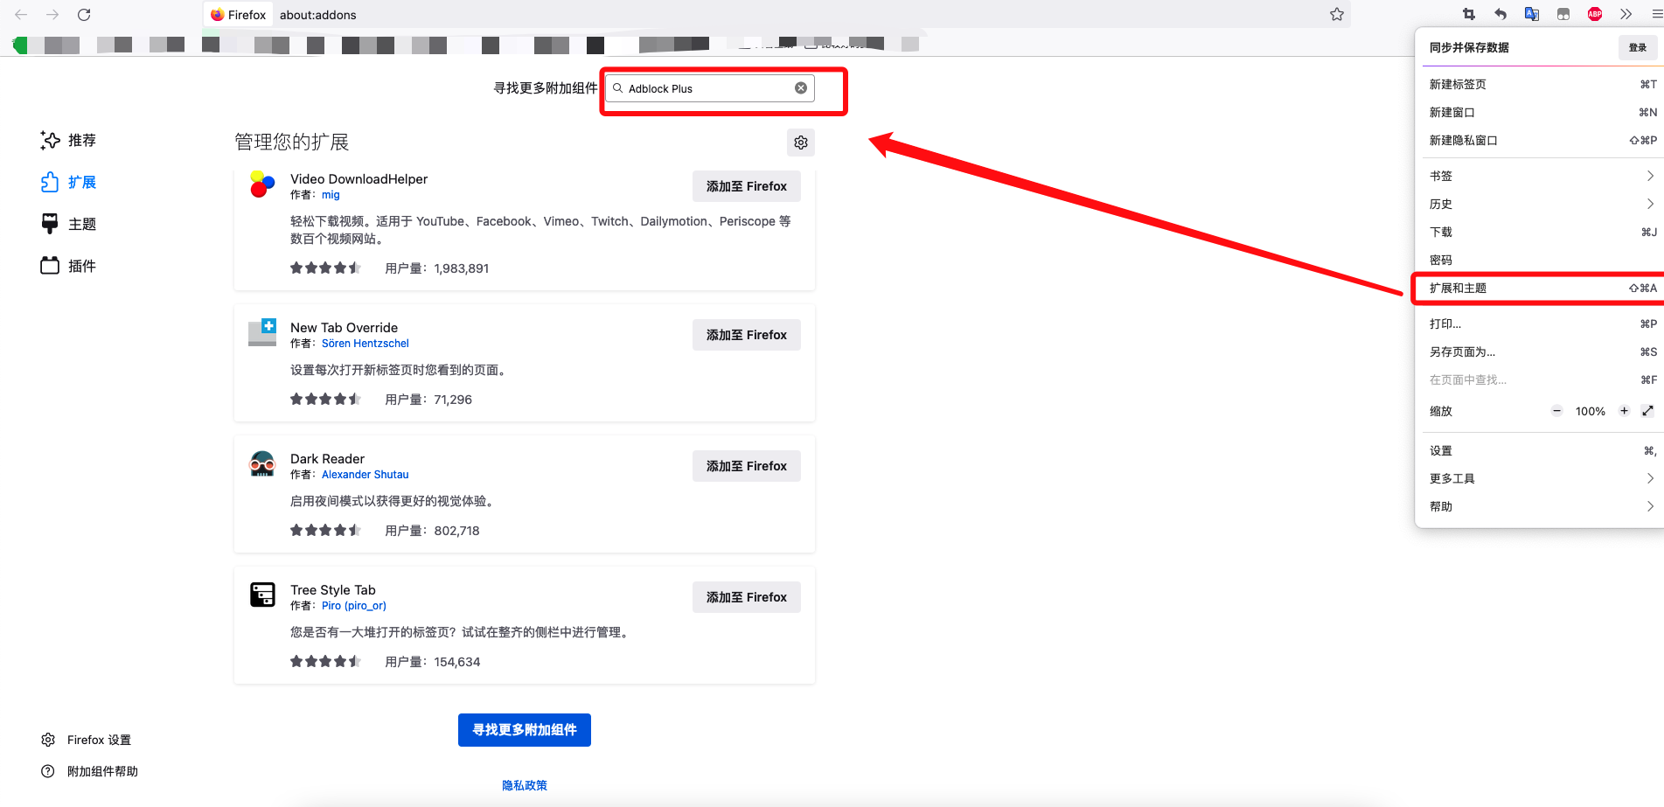This screenshot has height=807, width=1664.
Task: Click the Dark Reader extension icon
Action: [x=262, y=463]
